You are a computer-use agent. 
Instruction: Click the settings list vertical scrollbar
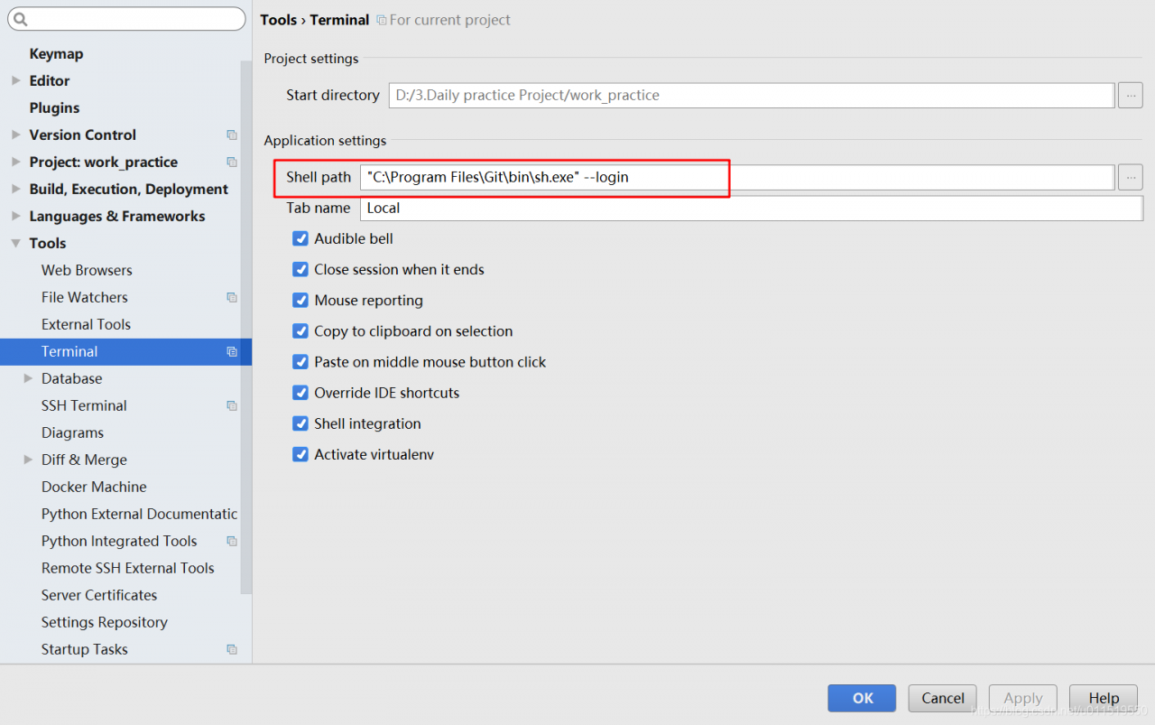point(245,325)
